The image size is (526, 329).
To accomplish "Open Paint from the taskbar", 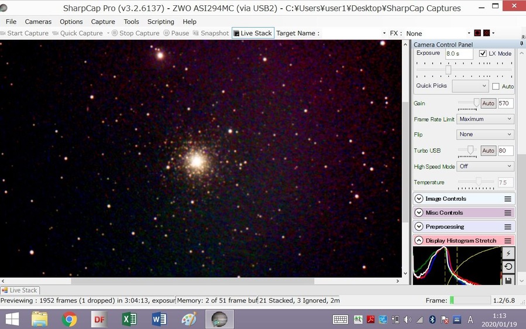I will [x=189, y=319].
